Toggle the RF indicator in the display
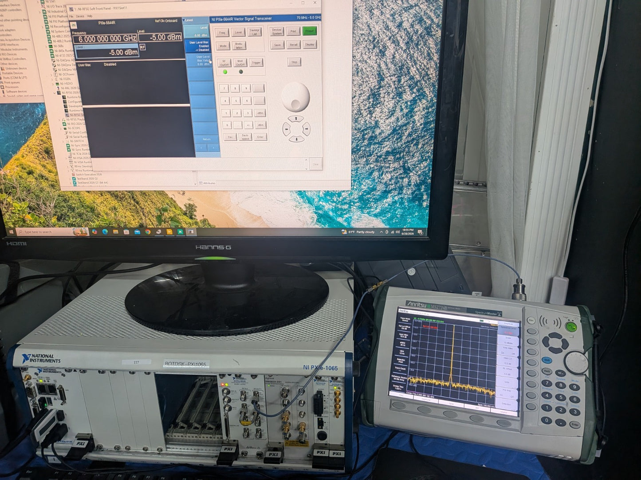Image resolution: width=641 pixels, height=480 pixels. click(142, 46)
